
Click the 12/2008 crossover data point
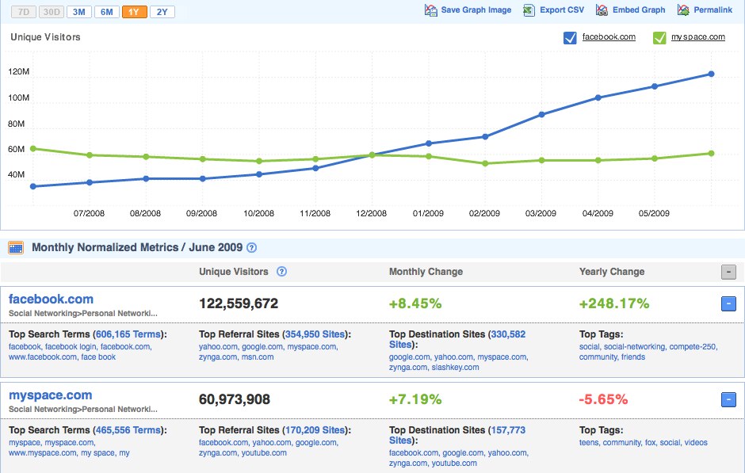point(372,154)
